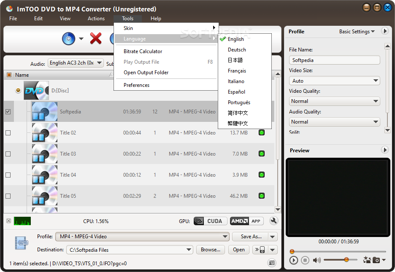Click the snapshot camera icon

click(x=376, y=260)
